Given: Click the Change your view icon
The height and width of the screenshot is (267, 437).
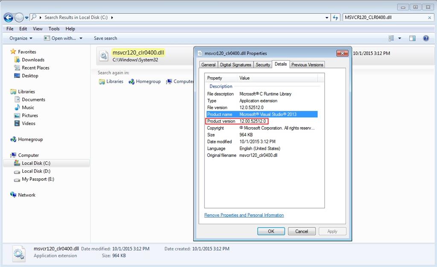Looking at the screenshot, I should 391,38.
